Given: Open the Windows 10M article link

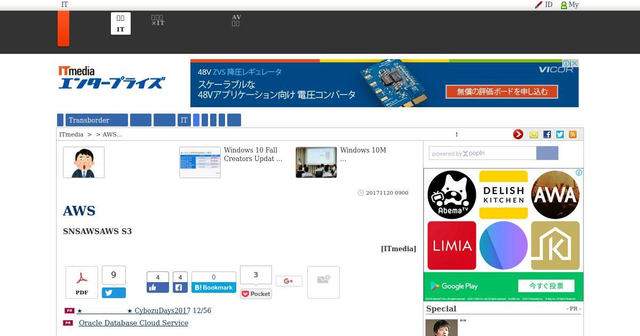Looking at the screenshot, I should click(363, 155).
